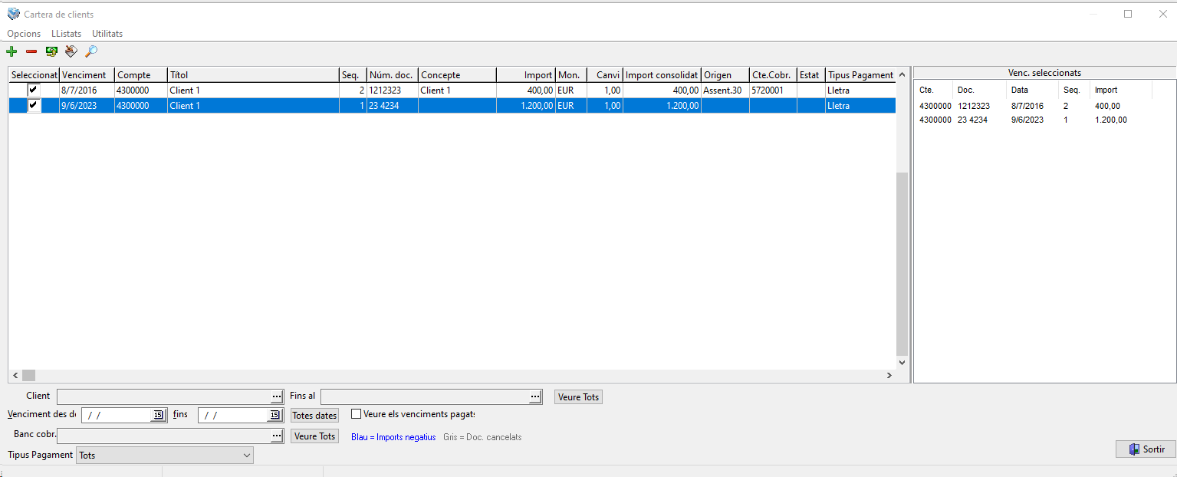Click the 5720001 Cte.Cobr. cell
This screenshot has height=477, width=1177.
click(773, 90)
